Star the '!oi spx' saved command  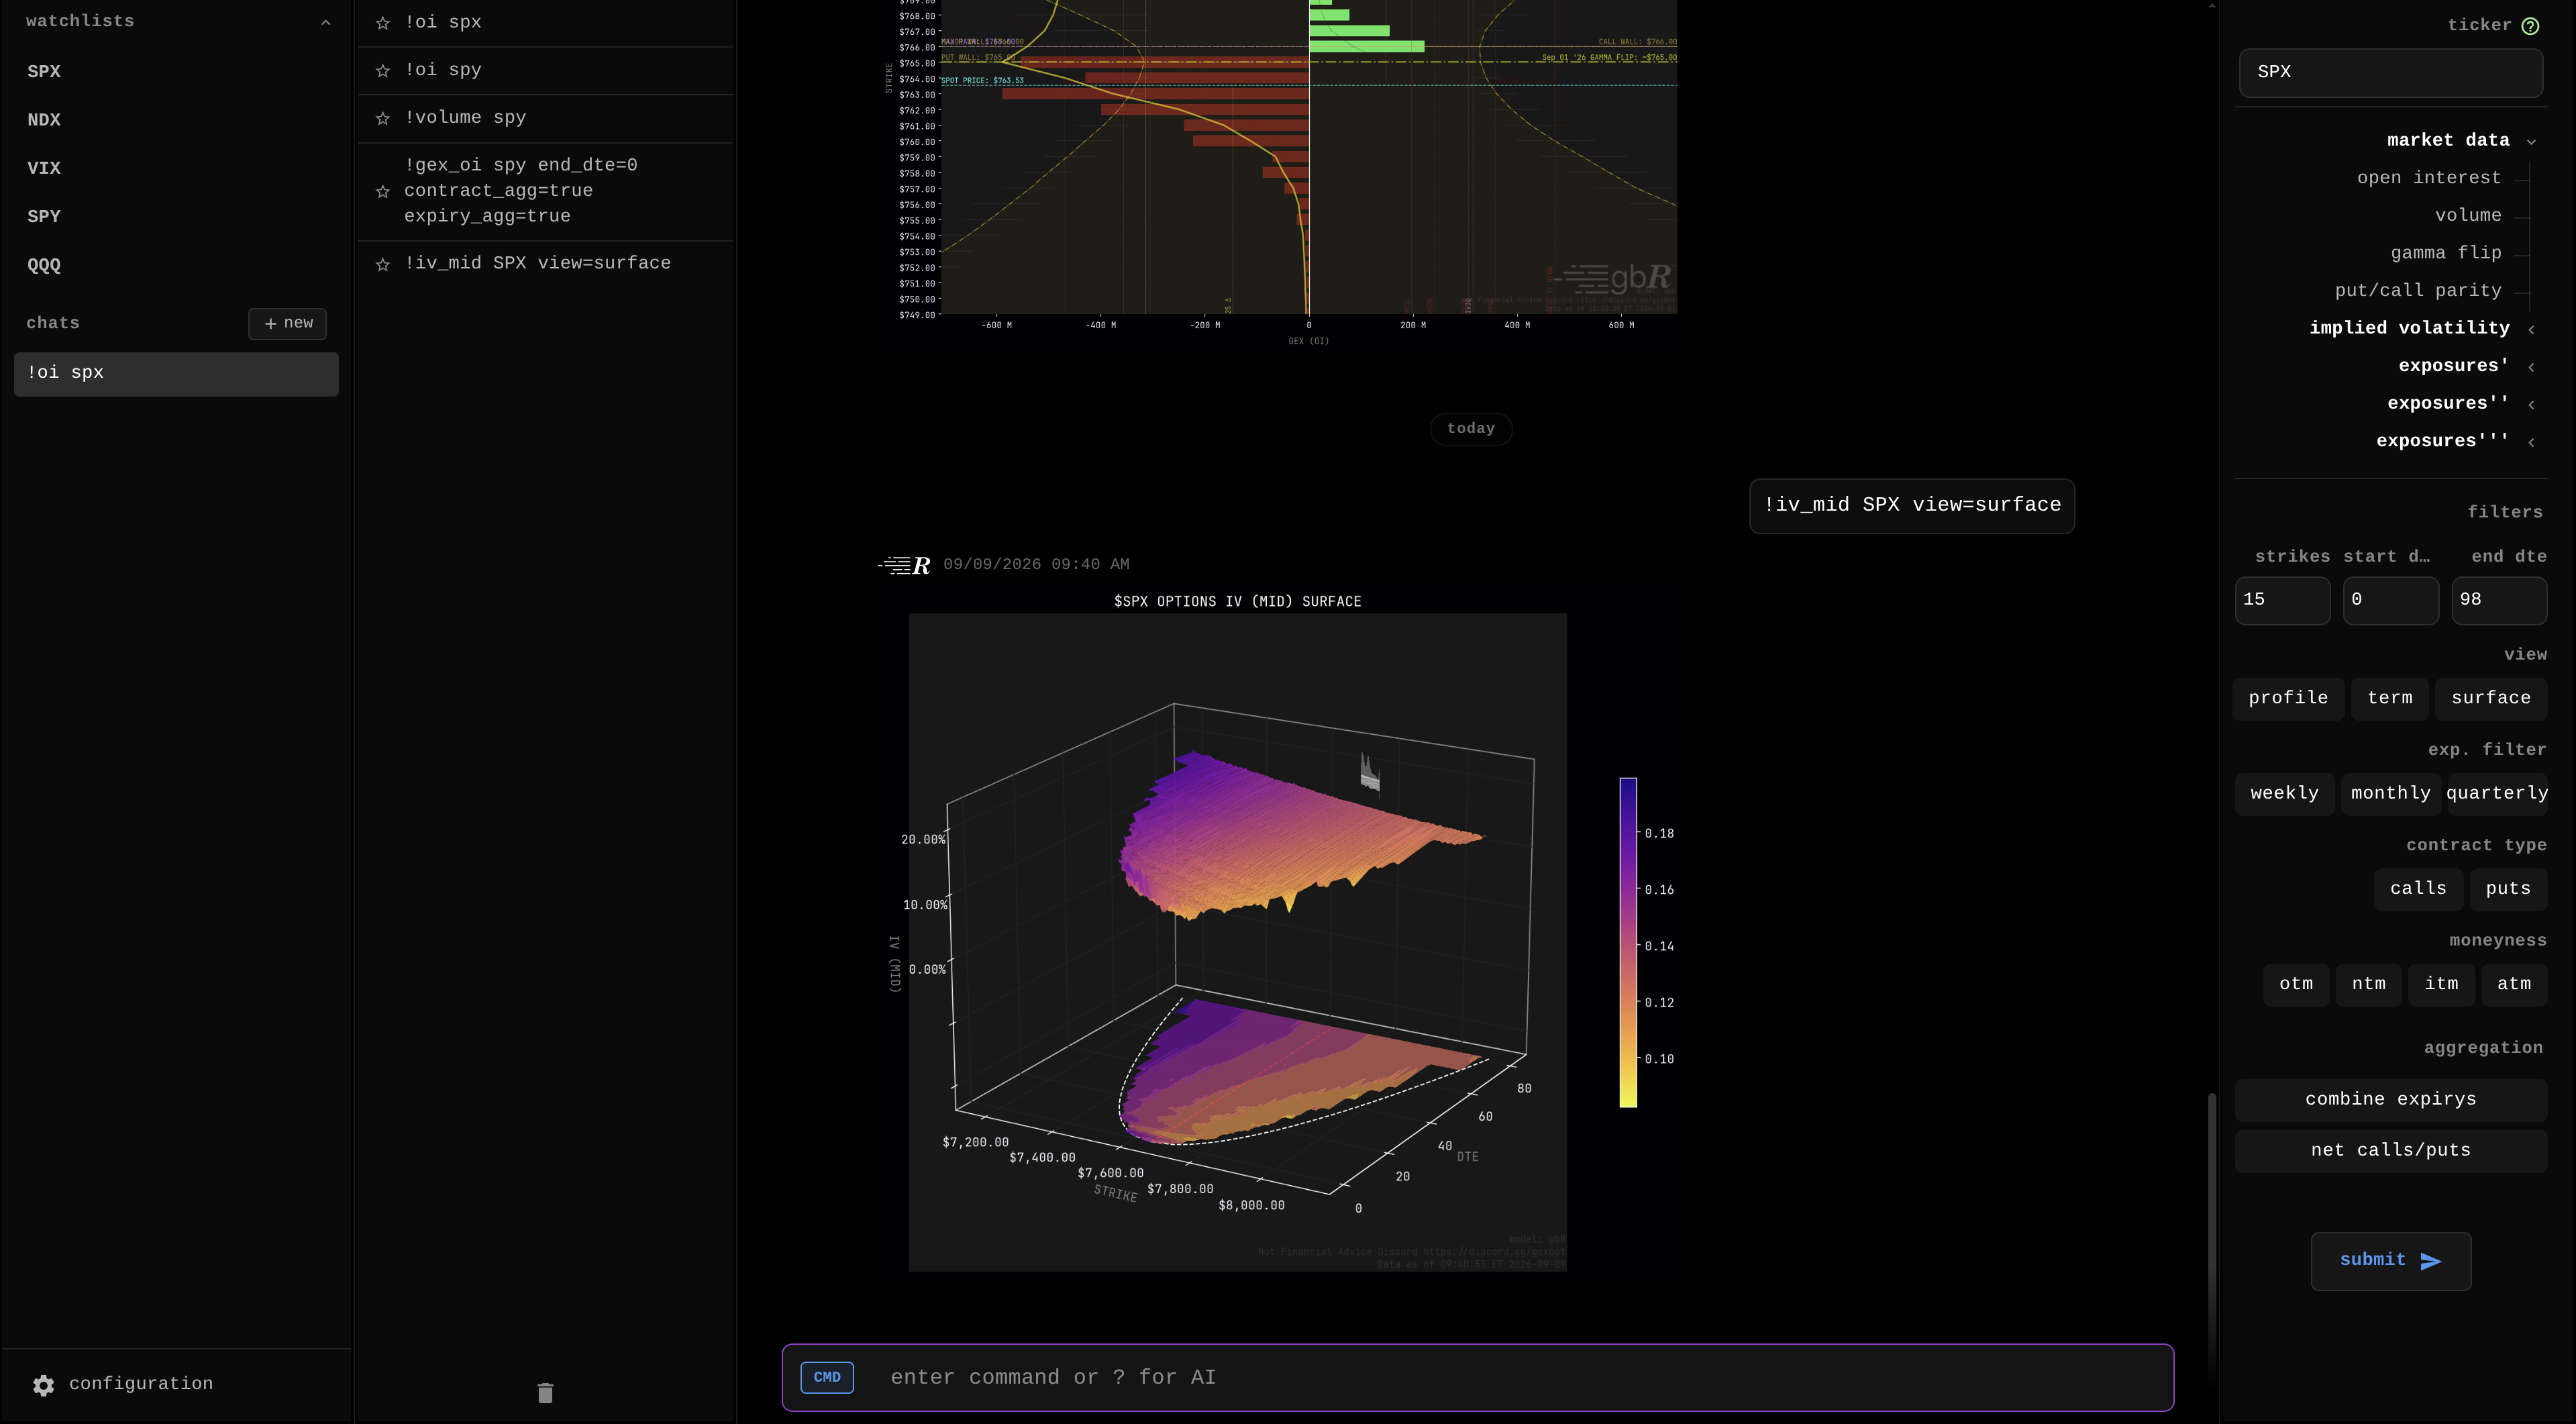[382, 23]
